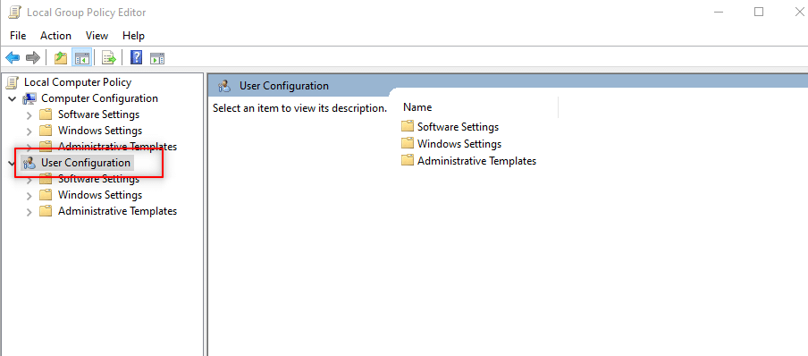Open the File menu
The height and width of the screenshot is (356, 808).
(18, 36)
